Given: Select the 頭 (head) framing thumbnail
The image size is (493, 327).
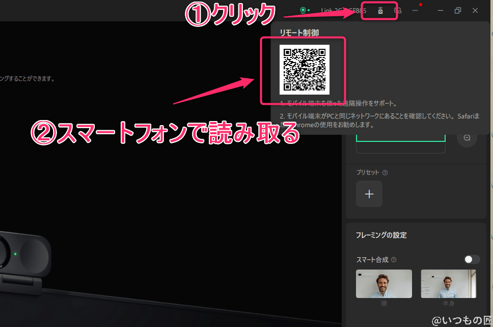Looking at the screenshot, I should tap(384, 284).
